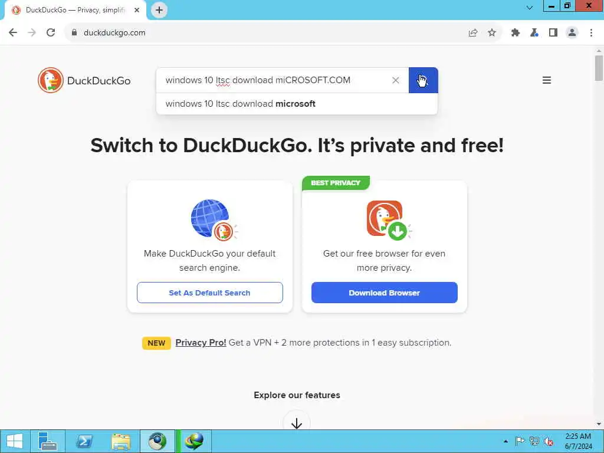Click 'Get our free browser for even more privacy.' text
Image resolution: width=604 pixels, height=453 pixels.
tap(384, 260)
